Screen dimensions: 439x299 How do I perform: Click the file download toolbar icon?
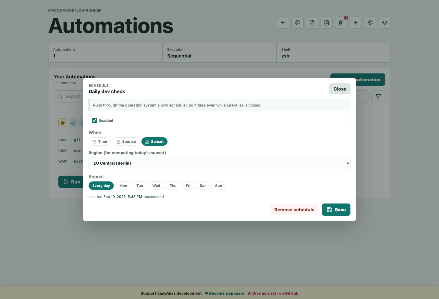327,23
